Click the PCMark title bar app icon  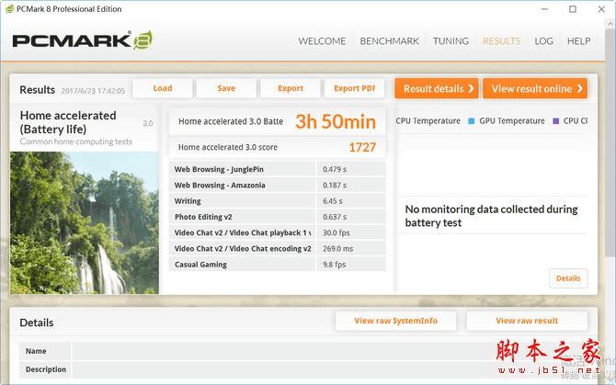coord(9,9)
